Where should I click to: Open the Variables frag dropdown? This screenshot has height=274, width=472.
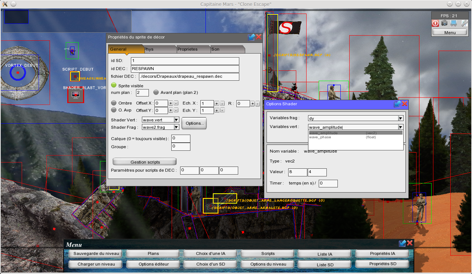click(400, 118)
